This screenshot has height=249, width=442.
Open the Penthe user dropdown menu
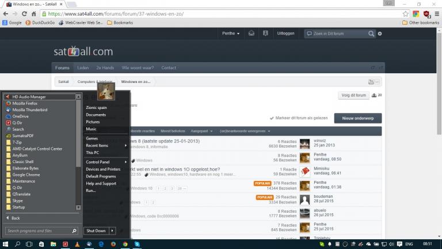[x=231, y=33]
